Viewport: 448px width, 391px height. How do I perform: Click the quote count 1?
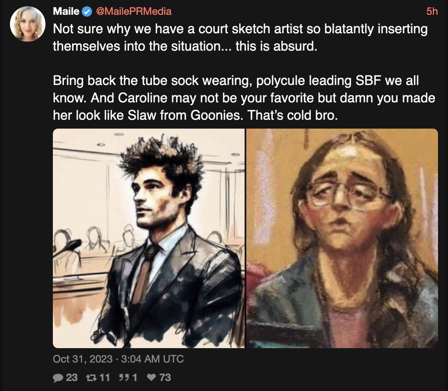pyautogui.click(x=135, y=377)
